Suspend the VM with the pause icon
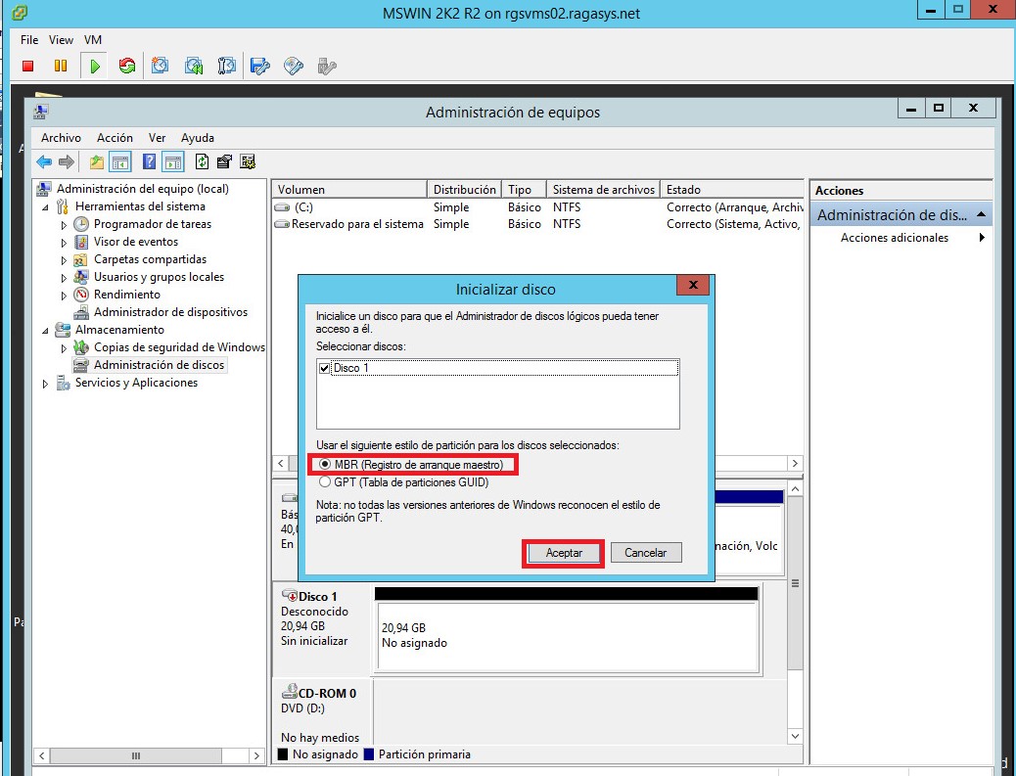1016x776 pixels. 58,65
